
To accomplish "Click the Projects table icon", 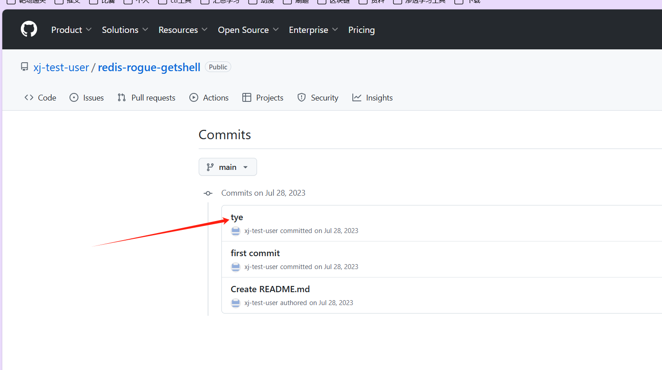I will coord(247,97).
